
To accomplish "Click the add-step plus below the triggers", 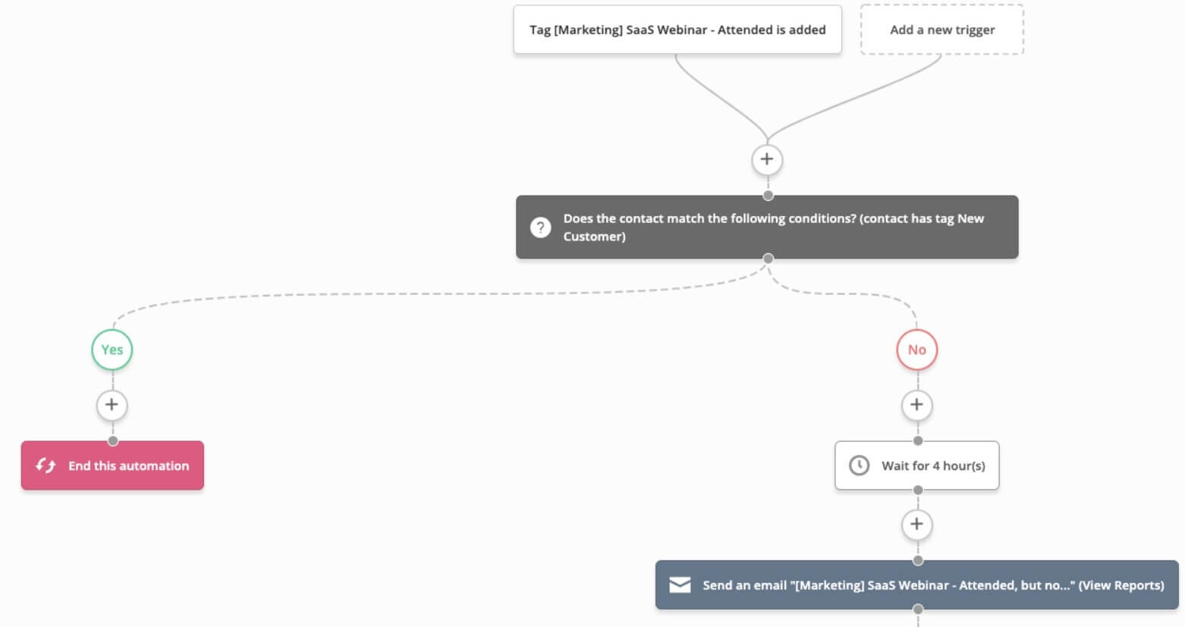I will tap(767, 160).
